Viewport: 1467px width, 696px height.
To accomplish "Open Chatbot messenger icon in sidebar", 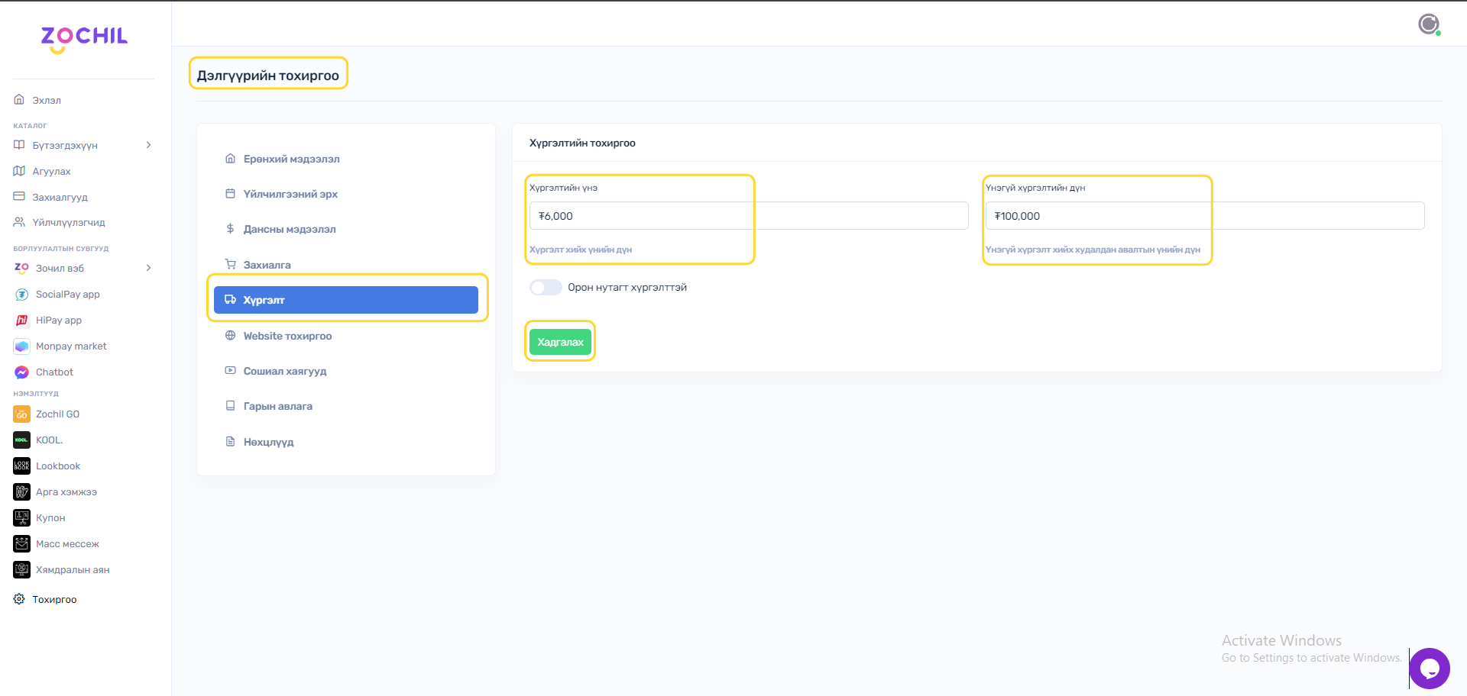I will click(x=21, y=372).
